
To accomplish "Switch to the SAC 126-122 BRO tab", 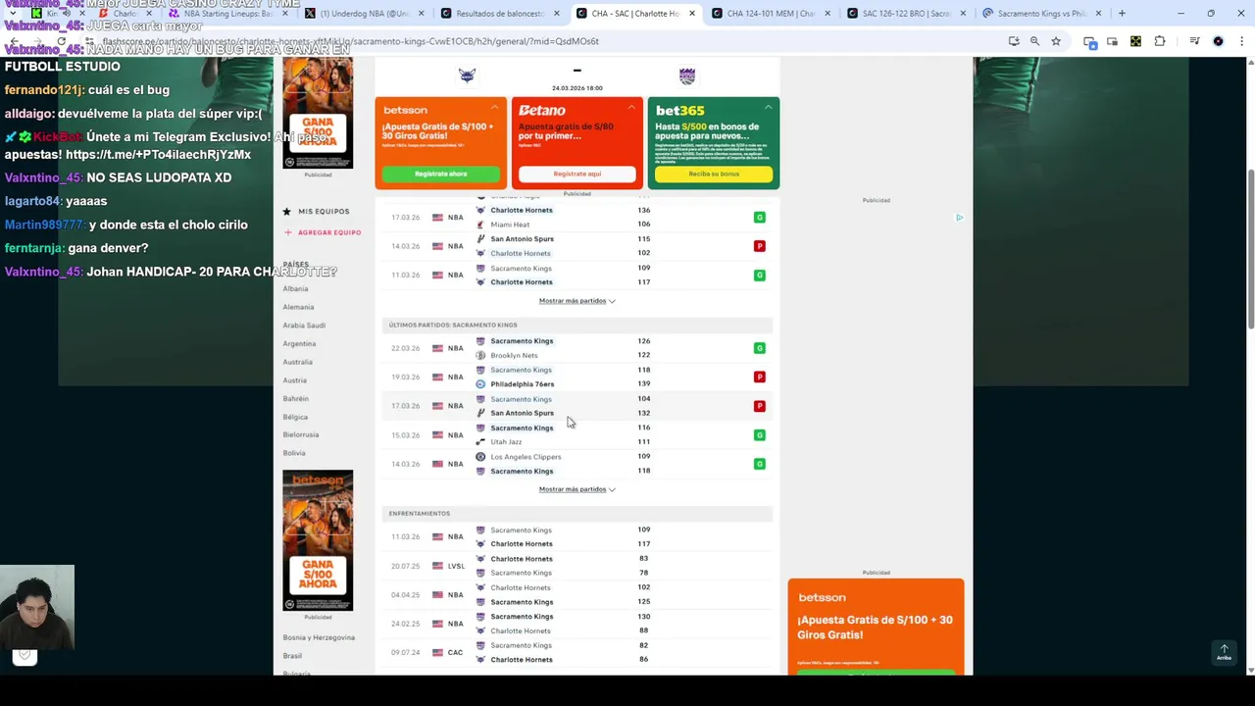I will pos(907,14).
